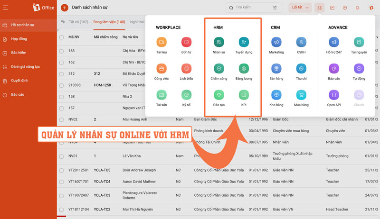Viewport: 380px width, 219px height.
Task: Check the row checkbox for employee 158
Action: point(62,97)
